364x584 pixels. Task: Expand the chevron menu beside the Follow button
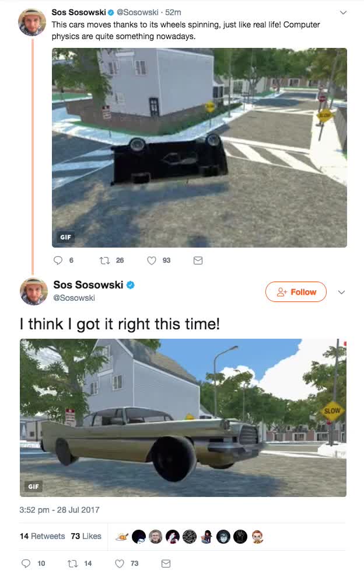(341, 292)
